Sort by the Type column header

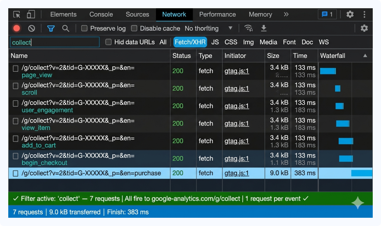(209, 56)
